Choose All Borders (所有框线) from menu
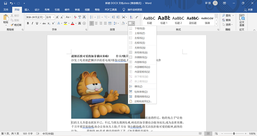Viewport: 257px width, 136px height. click(x=141, y=52)
